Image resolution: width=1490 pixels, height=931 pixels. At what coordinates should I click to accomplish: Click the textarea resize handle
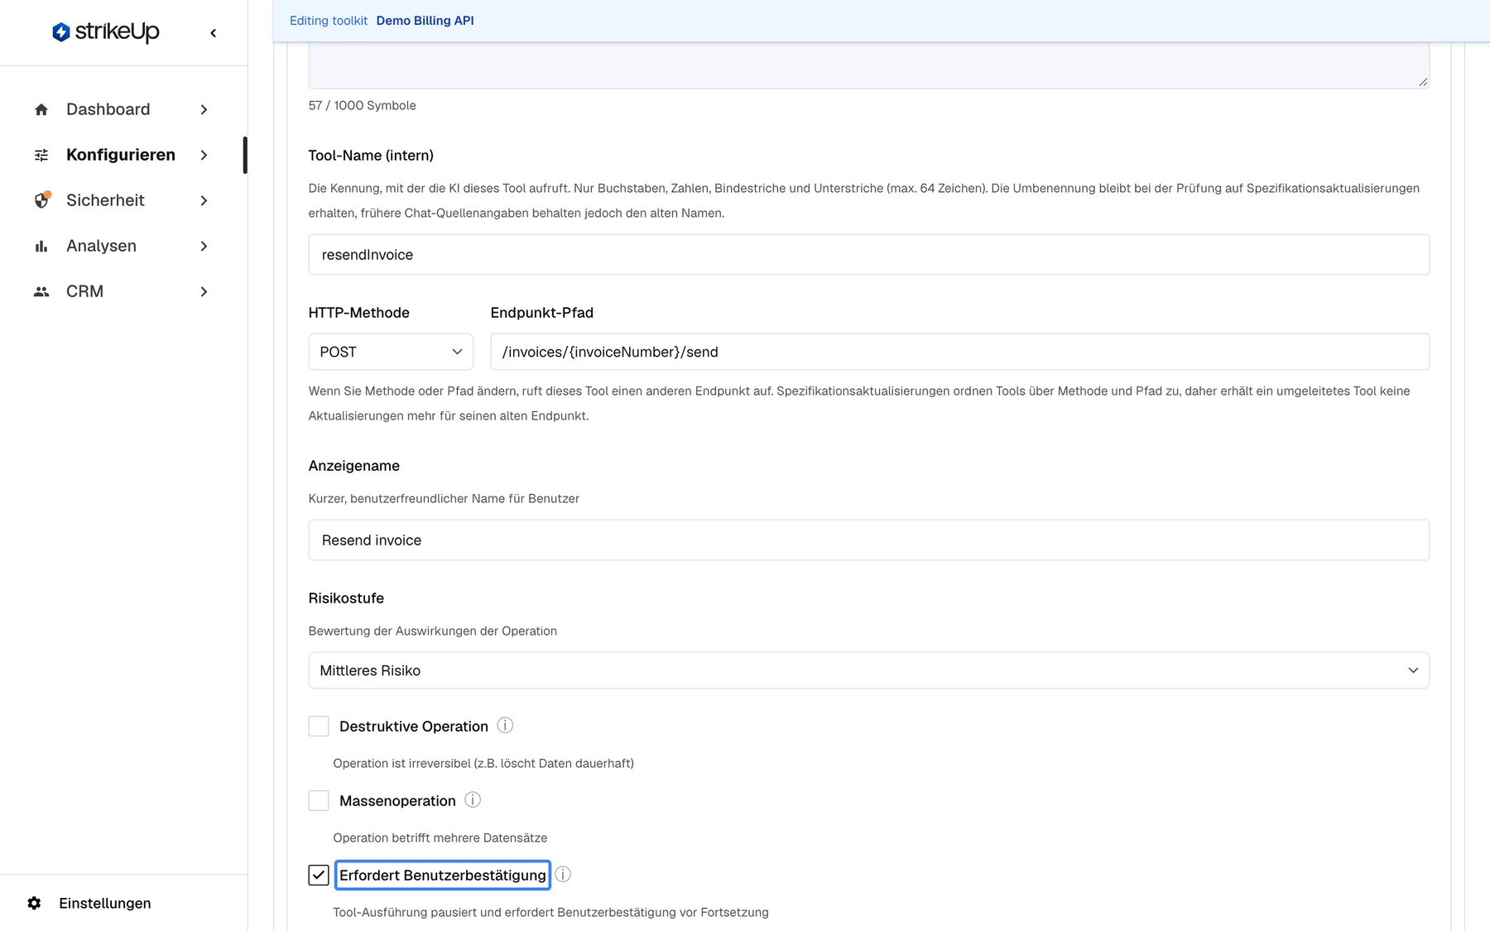(x=1423, y=82)
